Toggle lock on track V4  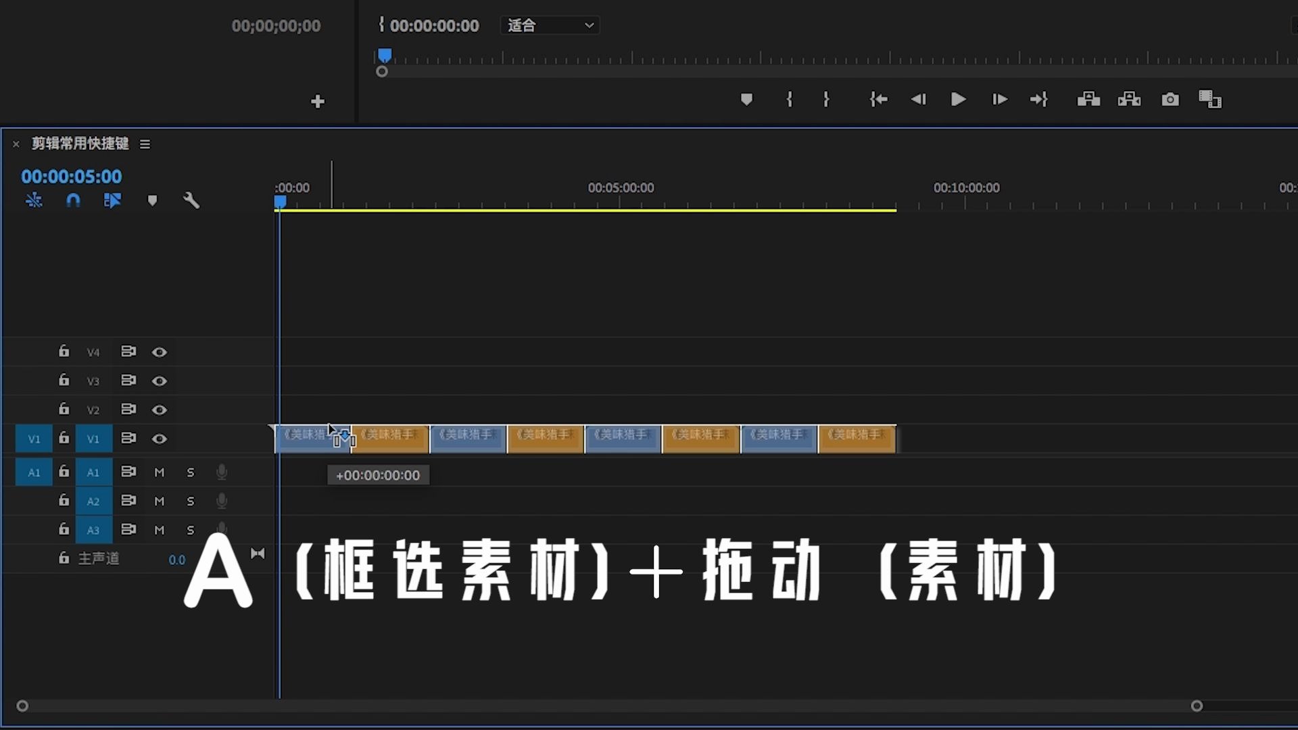(x=64, y=351)
